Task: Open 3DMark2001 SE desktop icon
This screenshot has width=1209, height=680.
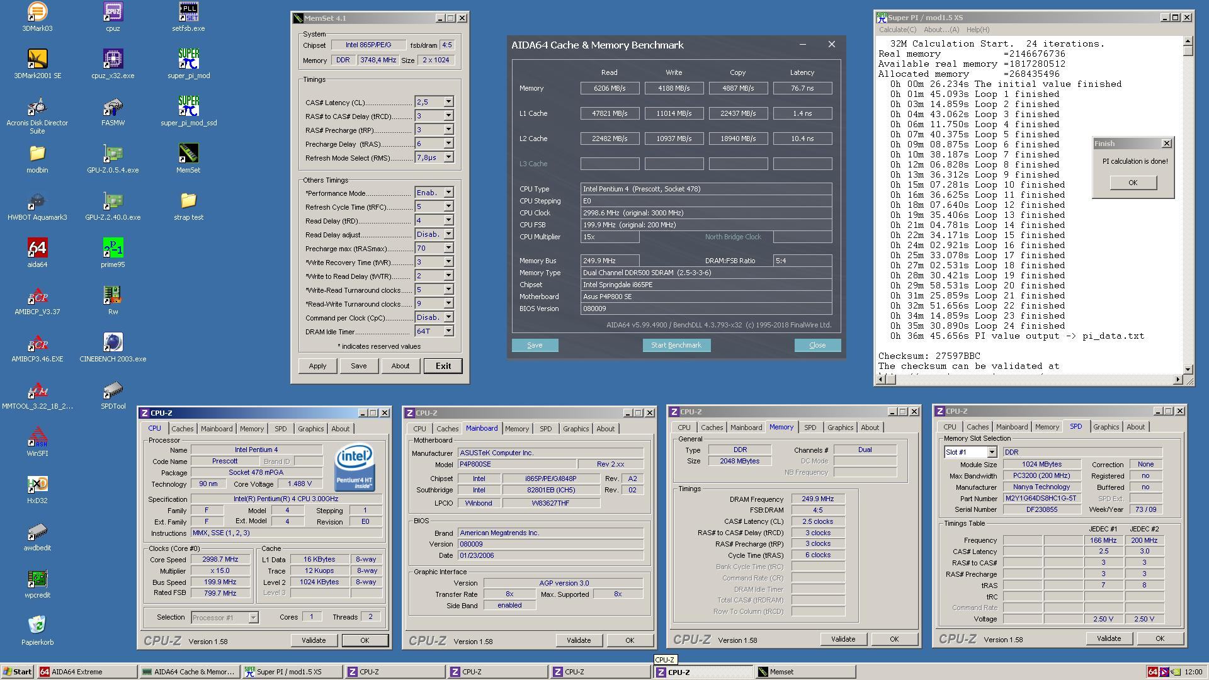Action: point(37,64)
